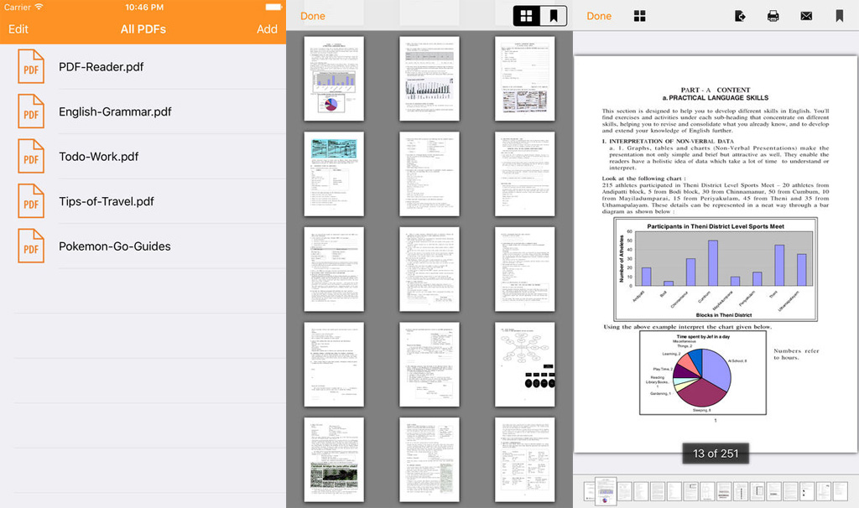859x508 pixels.
Task: Email the PDF using envelope icon
Action: tap(806, 16)
